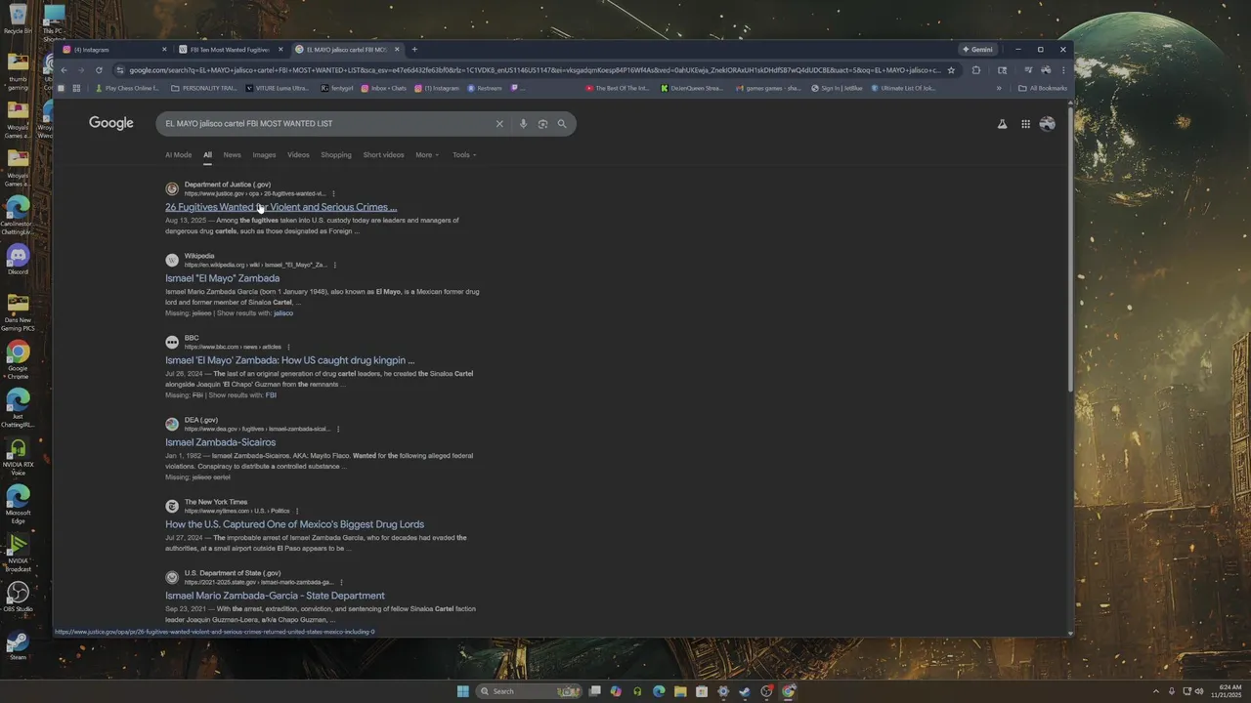The width and height of the screenshot is (1251, 703).
Task: Show Shopping results
Action: click(336, 154)
